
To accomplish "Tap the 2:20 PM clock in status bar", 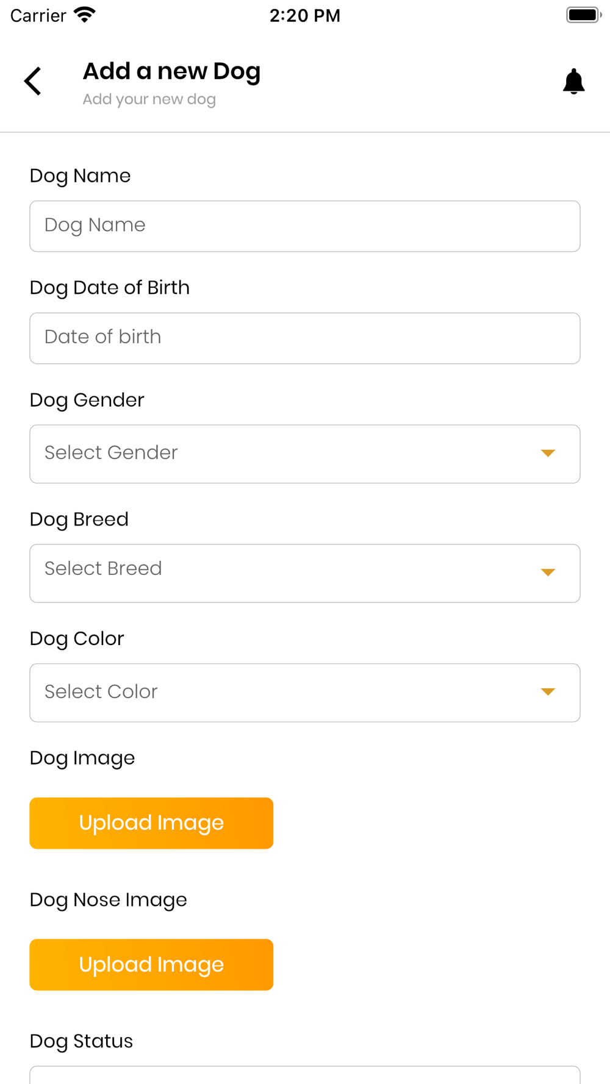I will pyautogui.click(x=305, y=15).
